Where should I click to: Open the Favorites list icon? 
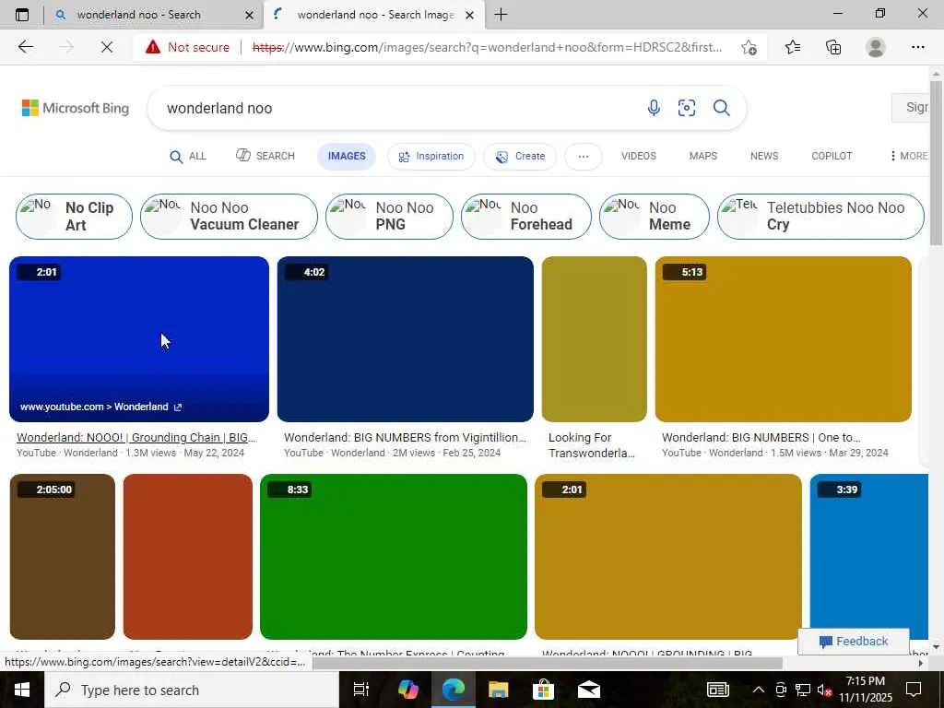click(x=793, y=47)
